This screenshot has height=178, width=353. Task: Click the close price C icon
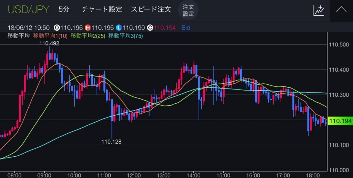(150, 28)
